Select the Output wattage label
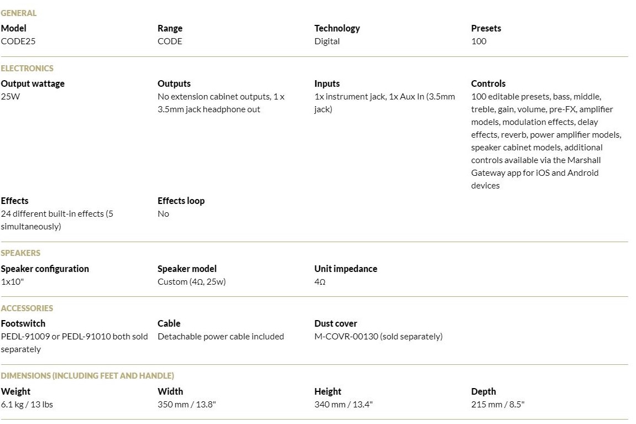 (x=33, y=83)
